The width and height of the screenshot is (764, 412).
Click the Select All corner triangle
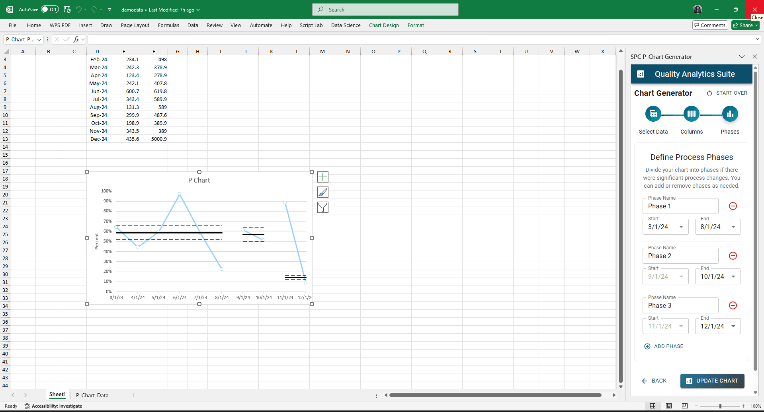pyautogui.click(x=6, y=51)
